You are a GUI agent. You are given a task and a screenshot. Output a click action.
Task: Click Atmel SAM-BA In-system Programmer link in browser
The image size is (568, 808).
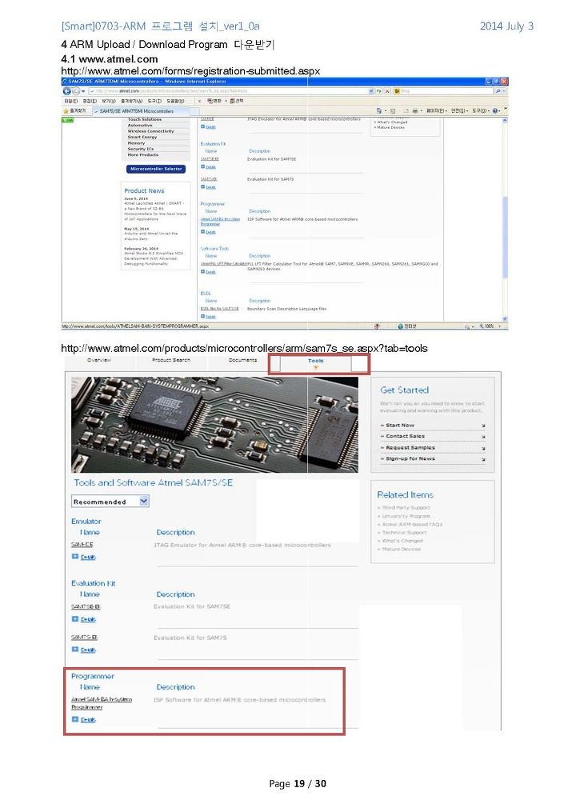pyautogui.click(x=220, y=222)
